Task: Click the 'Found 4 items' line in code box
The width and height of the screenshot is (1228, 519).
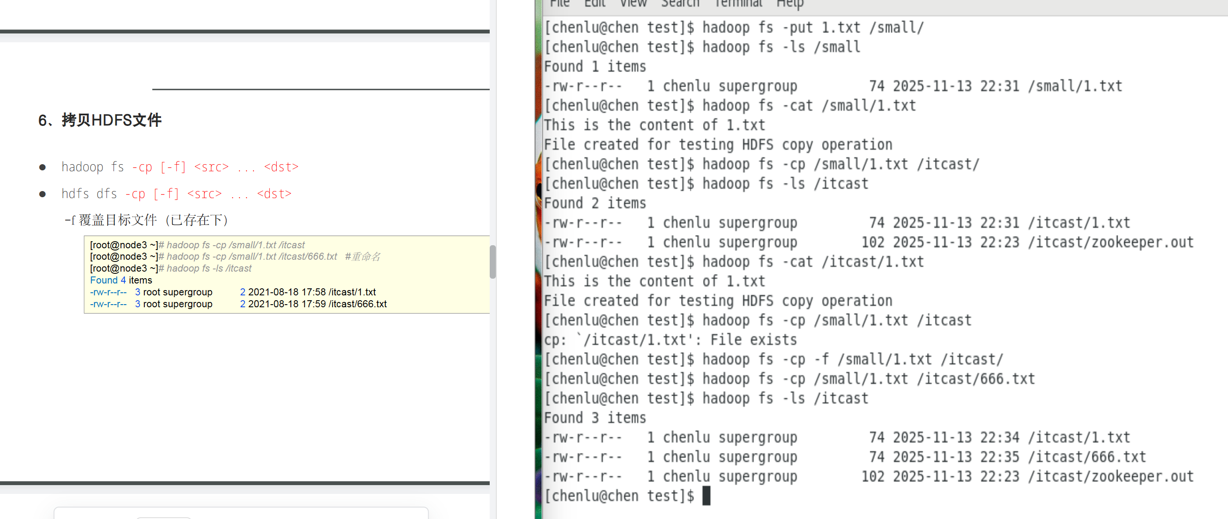Action: (x=121, y=280)
